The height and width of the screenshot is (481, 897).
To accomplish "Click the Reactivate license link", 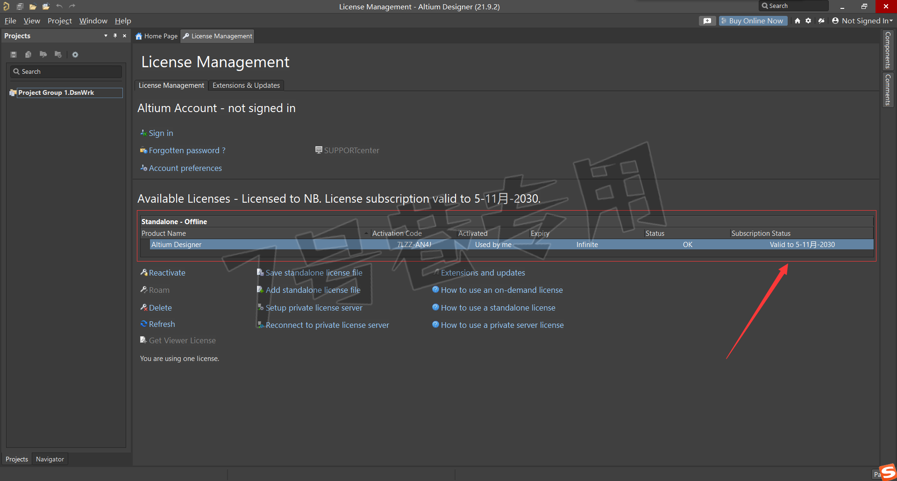I will (x=163, y=273).
